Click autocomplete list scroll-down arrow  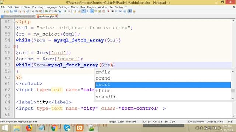point(233,99)
